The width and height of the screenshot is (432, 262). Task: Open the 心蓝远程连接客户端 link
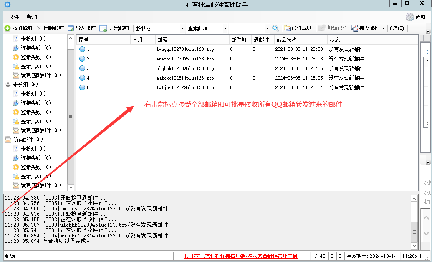pyautogui.click(x=241, y=256)
